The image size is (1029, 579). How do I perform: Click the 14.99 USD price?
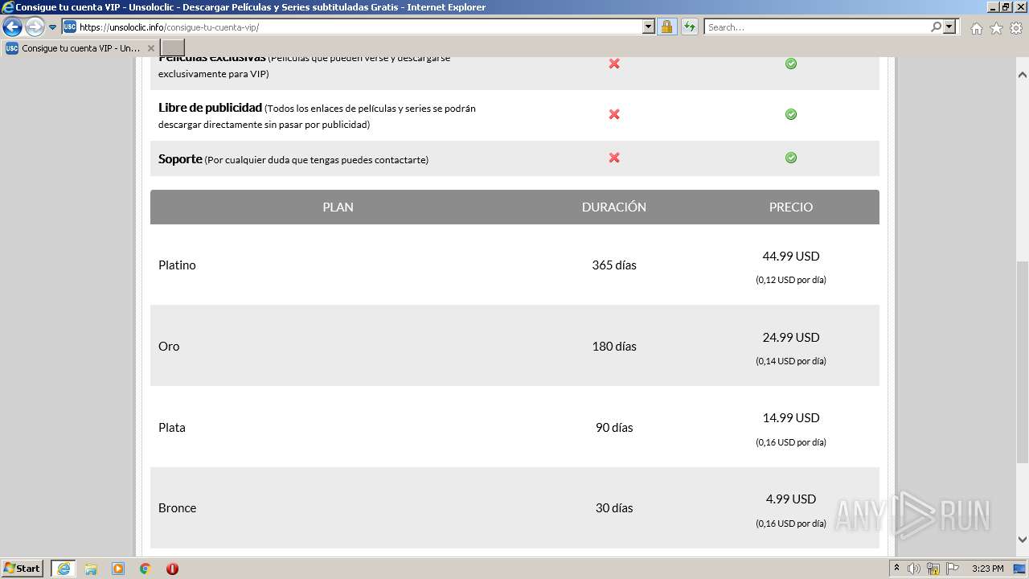791,417
